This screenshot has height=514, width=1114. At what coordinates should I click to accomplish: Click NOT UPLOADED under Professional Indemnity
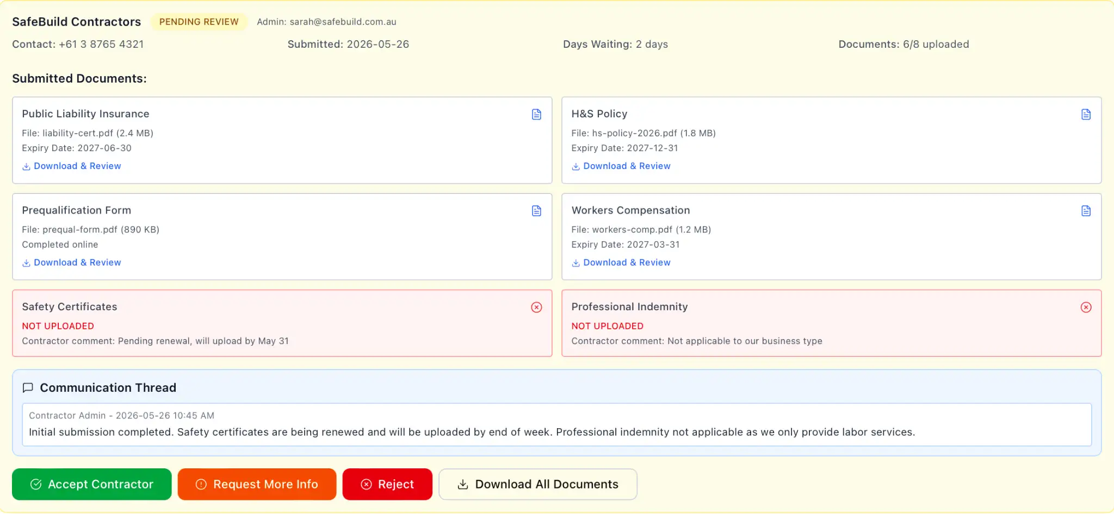tap(607, 326)
